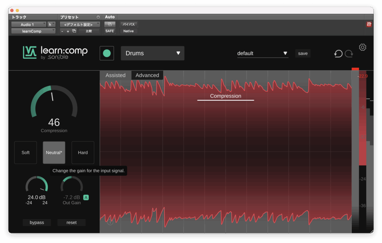Image resolution: width=382 pixels, height=243 pixels.
Task: Click the Native button
Action: click(x=129, y=31)
